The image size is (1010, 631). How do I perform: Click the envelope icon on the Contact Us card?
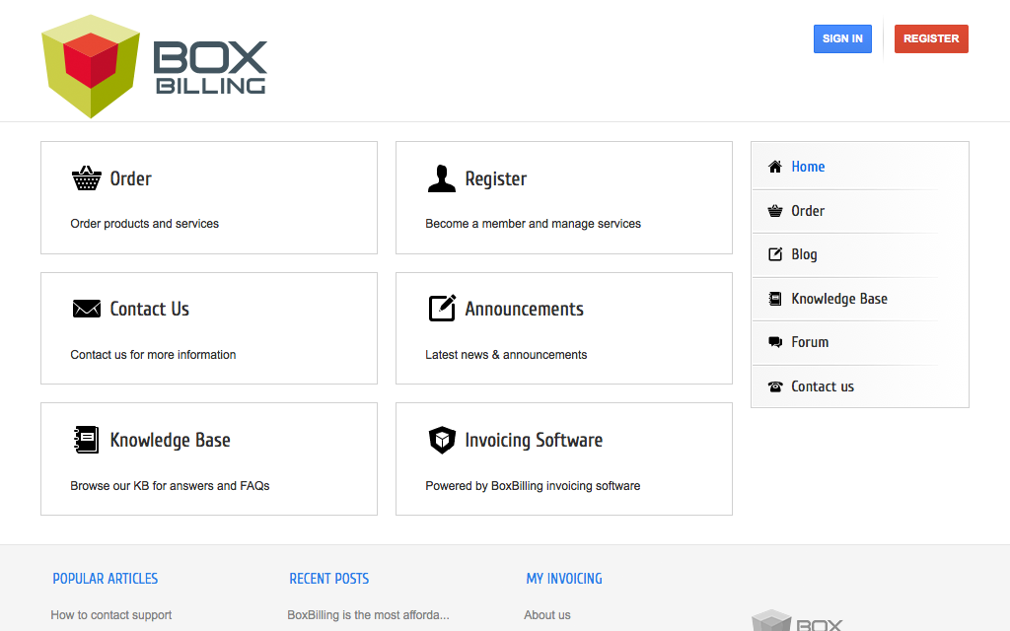tap(85, 309)
